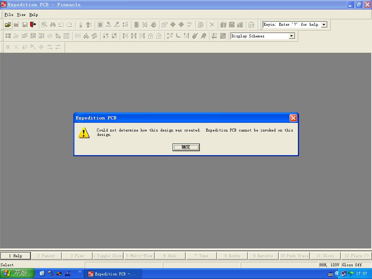Click the '8 Route' function key button

(x=232, y=256)
